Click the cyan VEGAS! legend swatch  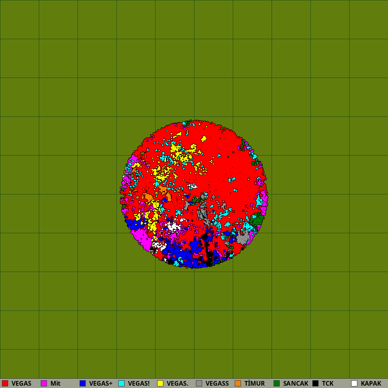(x=121, y=383)
